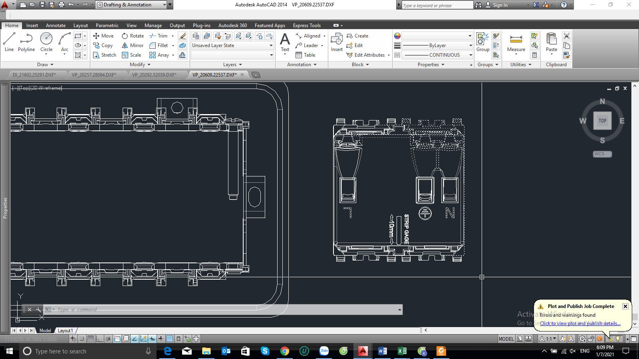The width and height of the screenshot is (639, 359).
Task: Click the WCS button under ViewCube
Action: 602,154
